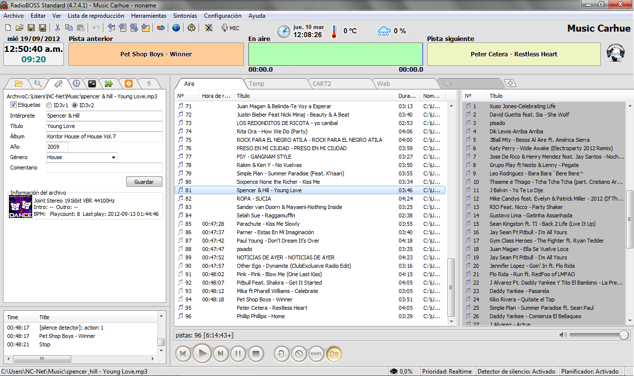Add a folder using the plus-folder toolbar icon
634x376 pixels.
(146, 28)
